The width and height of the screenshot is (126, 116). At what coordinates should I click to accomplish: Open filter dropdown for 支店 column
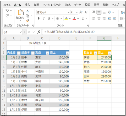click(x=47, y=53)
